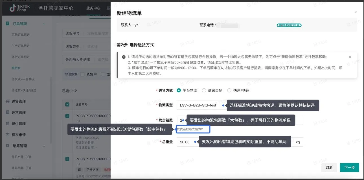Screen dimensions: 364x180
Task: Toggle select-all checkbox in table header
Action: 67,104
